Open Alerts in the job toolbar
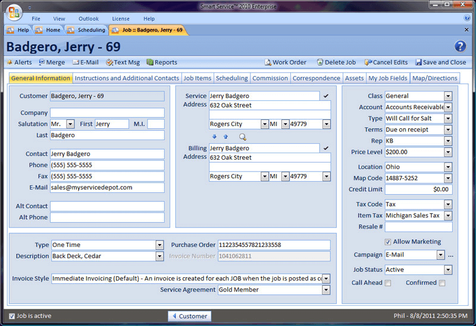The width and height of the screenshot is (476, 326). (20, 62)
